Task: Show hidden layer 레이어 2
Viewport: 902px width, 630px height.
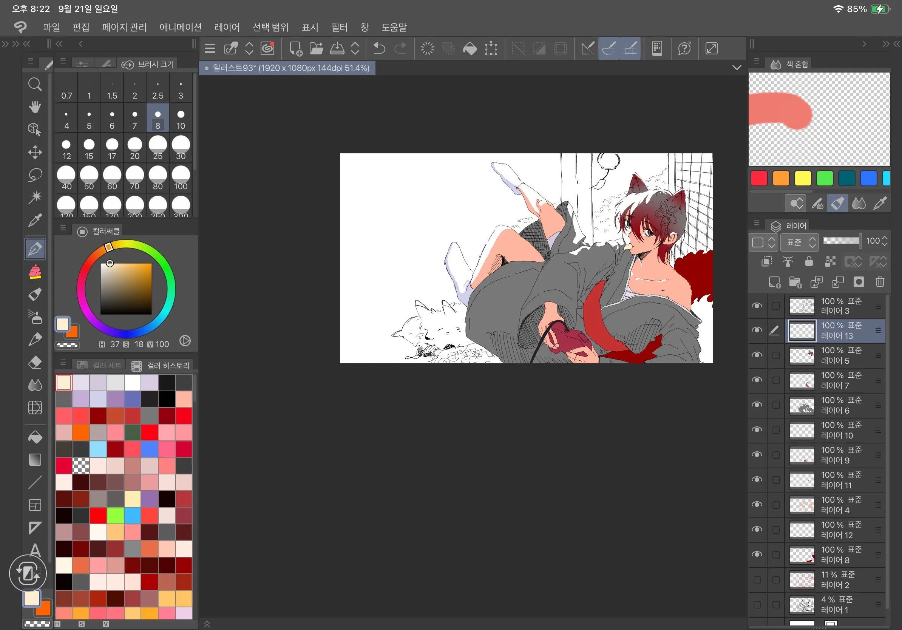Action: 757,580
